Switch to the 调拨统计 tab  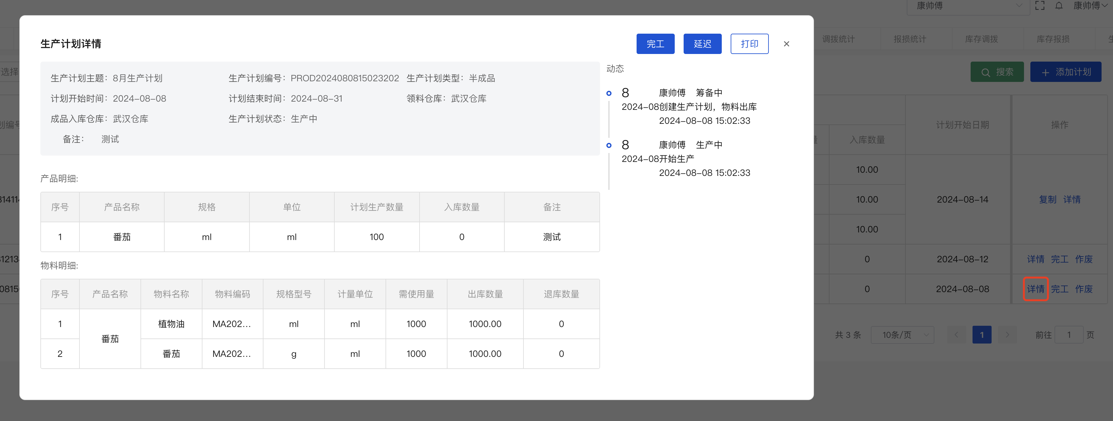click(838, 39)
